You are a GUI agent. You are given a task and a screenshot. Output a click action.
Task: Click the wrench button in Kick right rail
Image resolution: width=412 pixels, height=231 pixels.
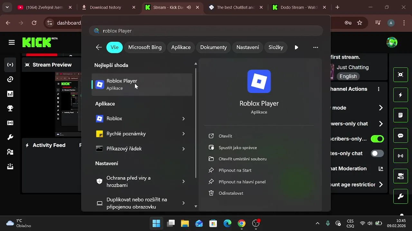point(400,196)
